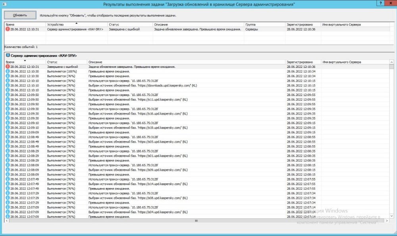The height and width of the screenshot is (236, 397).
Task: Click upper table Описание column header
Action: [198, 25]
